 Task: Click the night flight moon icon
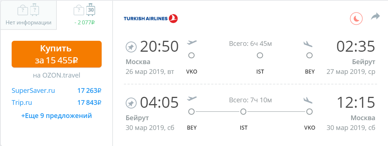coord(356,18)
